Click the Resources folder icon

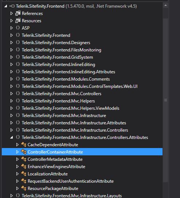(18, 20)
